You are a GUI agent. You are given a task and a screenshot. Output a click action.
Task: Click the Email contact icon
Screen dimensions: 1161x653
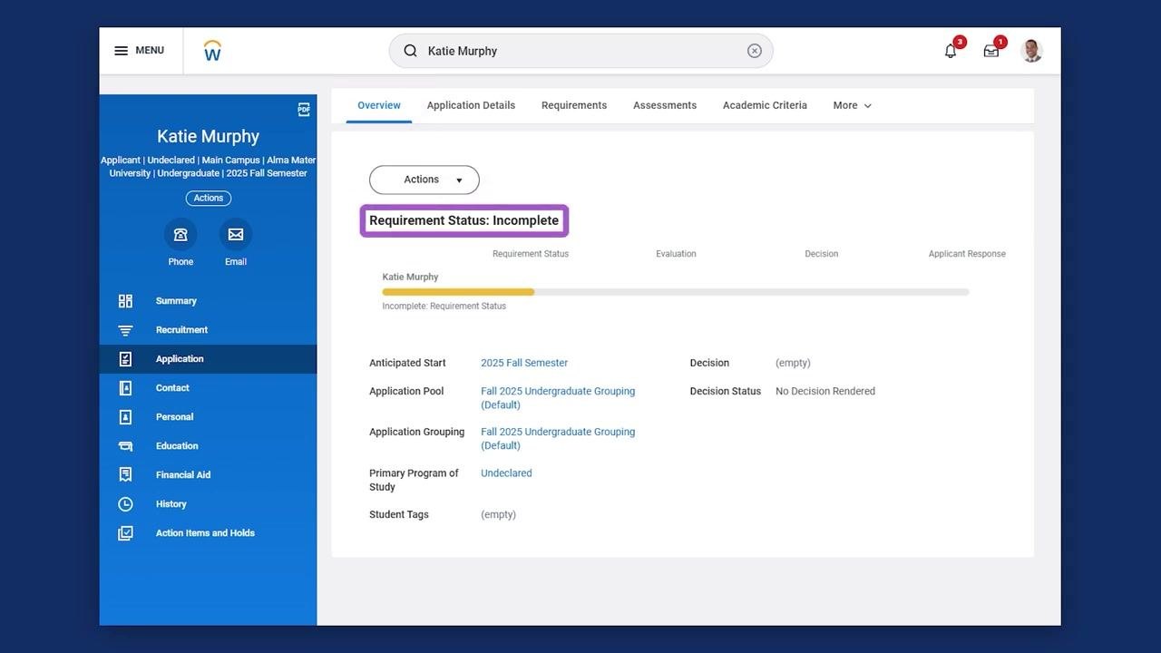236,235
